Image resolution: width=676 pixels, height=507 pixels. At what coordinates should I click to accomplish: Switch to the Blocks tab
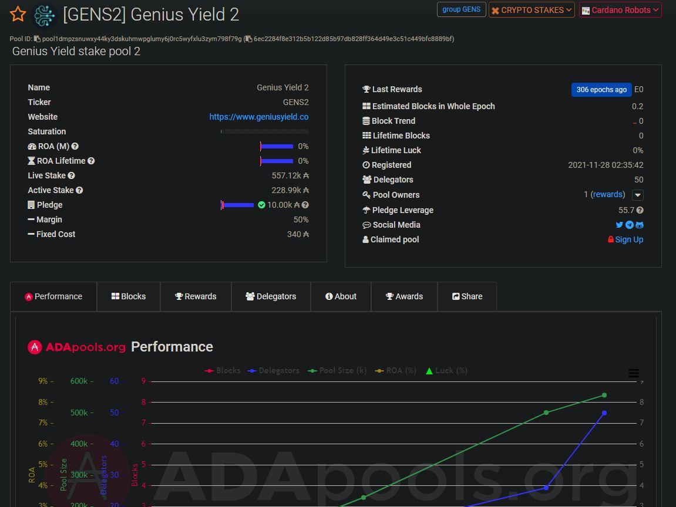point(129,296)
